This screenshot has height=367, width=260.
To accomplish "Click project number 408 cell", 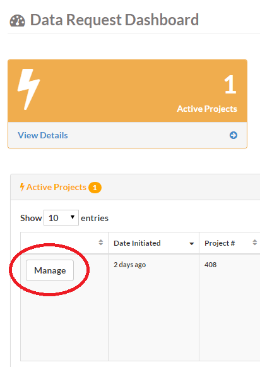I will [210, 265].
